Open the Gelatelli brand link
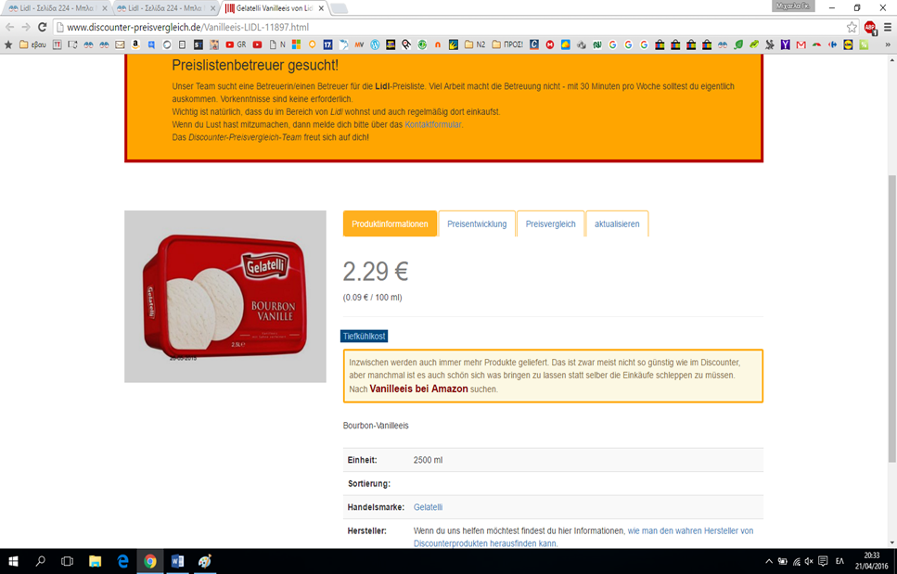 coord(428,507)
